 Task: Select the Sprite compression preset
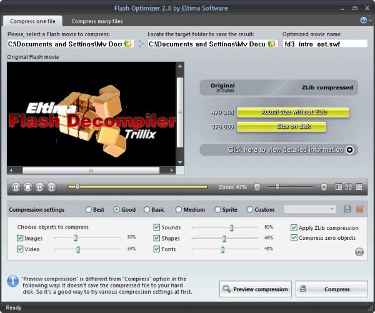(217, 209)
